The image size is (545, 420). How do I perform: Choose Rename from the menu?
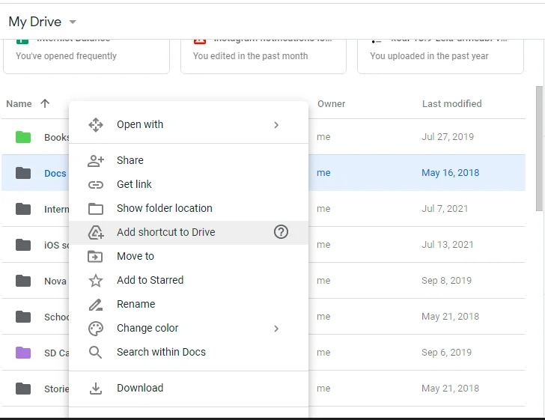pyautogui.click(x=189, y=304)
